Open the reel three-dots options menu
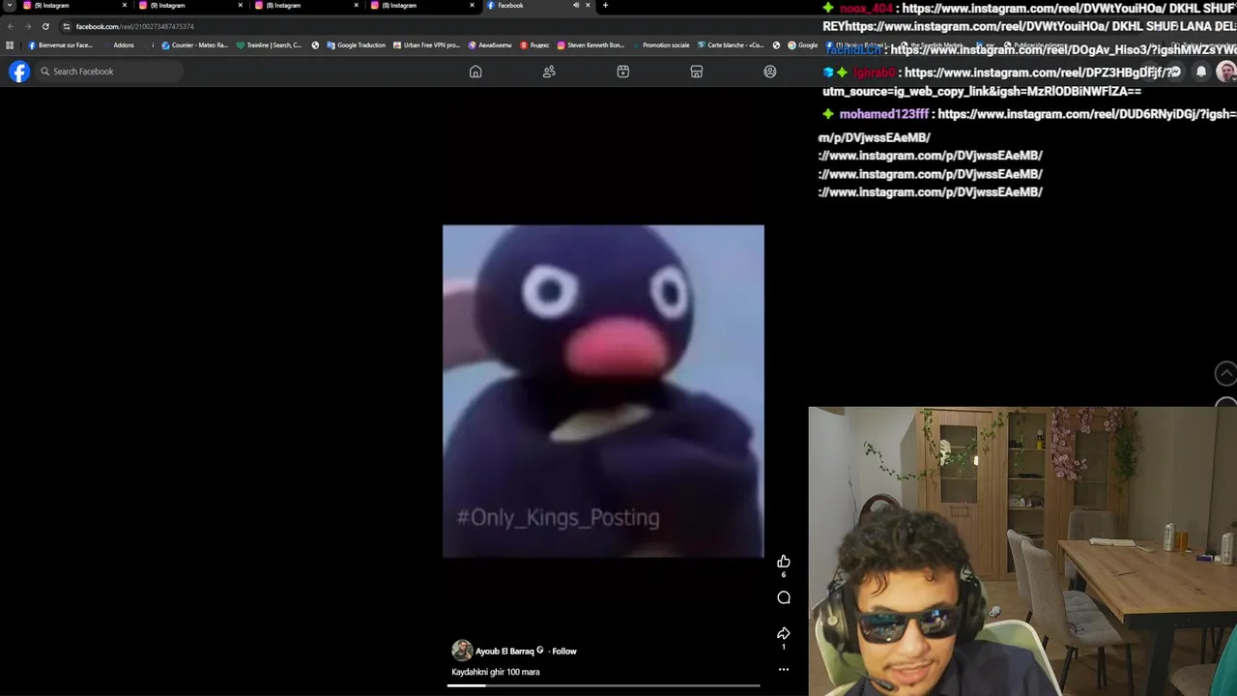The image size is (1237, 696). click(x=784, y=669)
